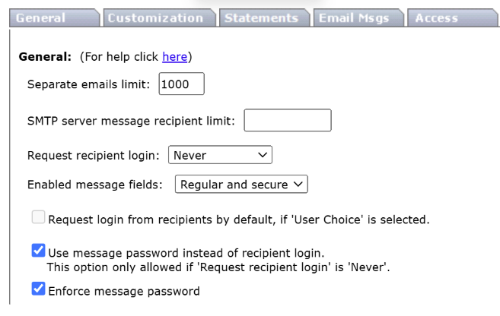Focus the Separate emails limit field
Screen dimensions: 500x316
click(182, 83)
